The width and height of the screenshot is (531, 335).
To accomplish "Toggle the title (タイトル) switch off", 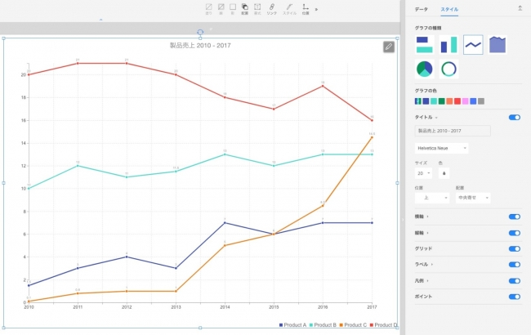I will point(515,118).
